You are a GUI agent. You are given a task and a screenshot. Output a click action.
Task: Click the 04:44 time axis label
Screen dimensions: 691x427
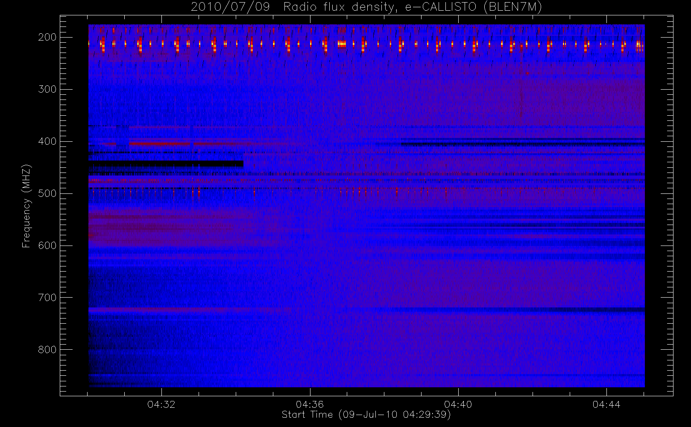(x=606, y=404)
